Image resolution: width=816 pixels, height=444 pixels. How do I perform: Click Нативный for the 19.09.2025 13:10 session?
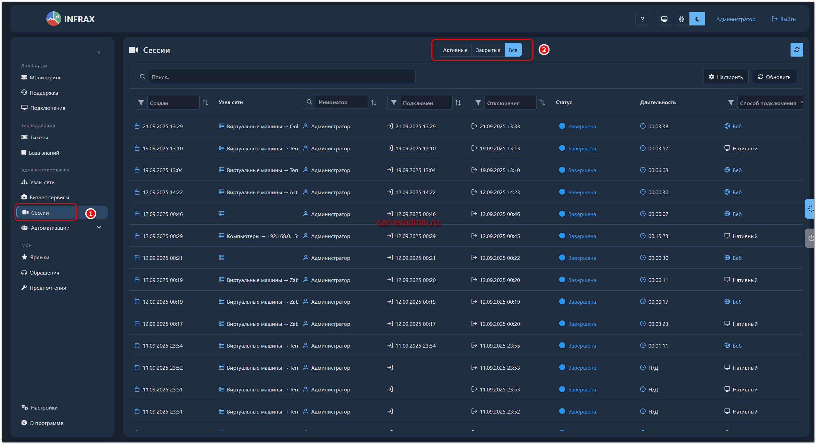[745, 148]
